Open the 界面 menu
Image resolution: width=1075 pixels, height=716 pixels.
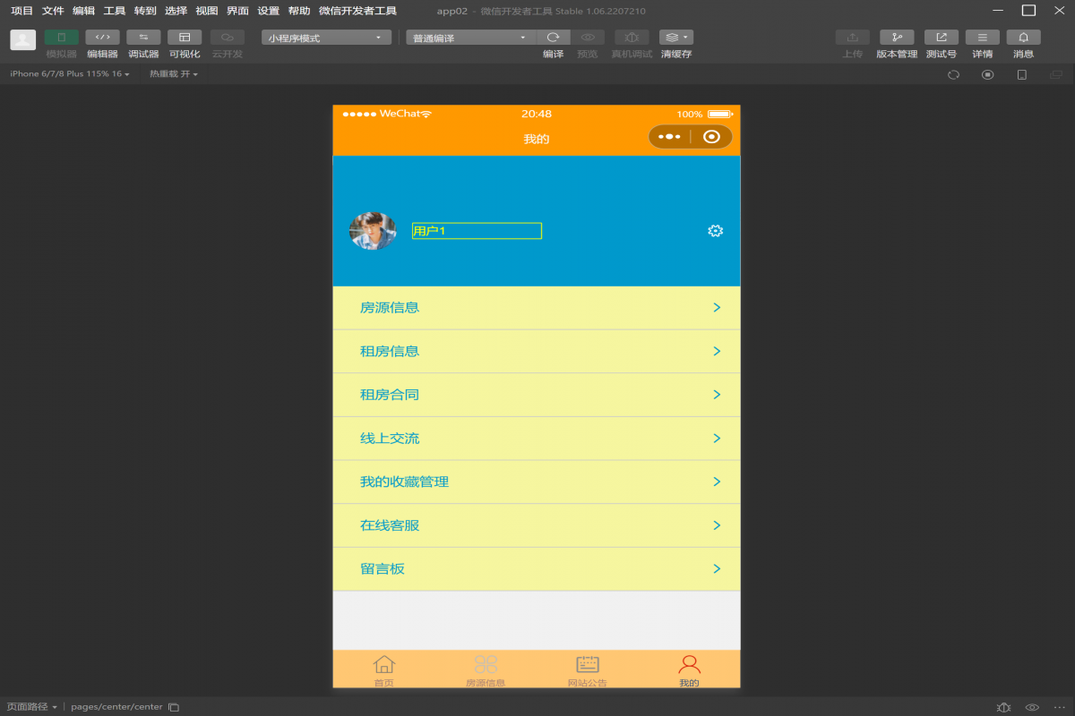click(x=237, y=11)
